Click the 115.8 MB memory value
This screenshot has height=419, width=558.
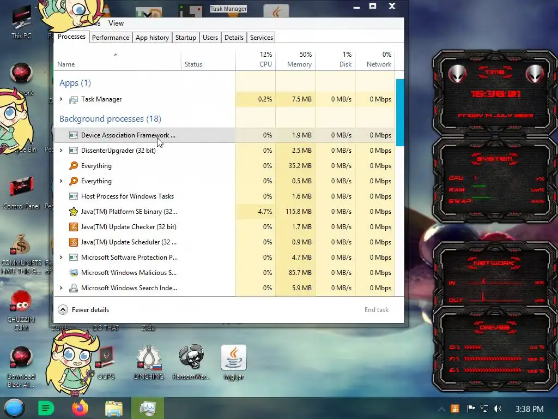[x=299, y=212]
